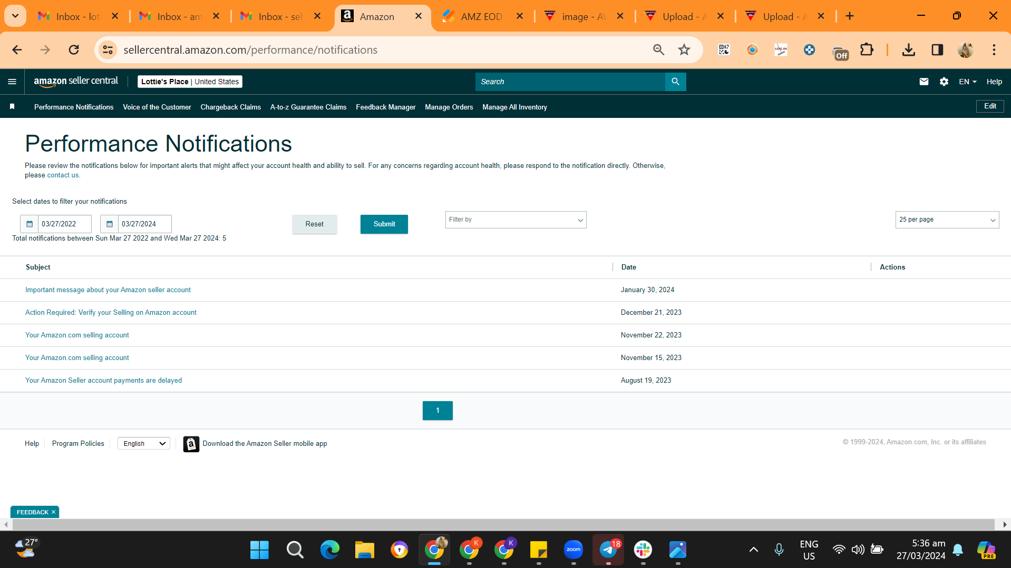
Task: Open A-to-z Guarantee Claims menu item
Action: coord(308,107)
